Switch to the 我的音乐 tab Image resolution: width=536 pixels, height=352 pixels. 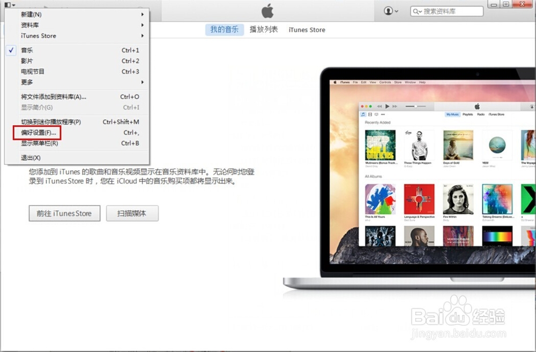(x=224, y=29)
